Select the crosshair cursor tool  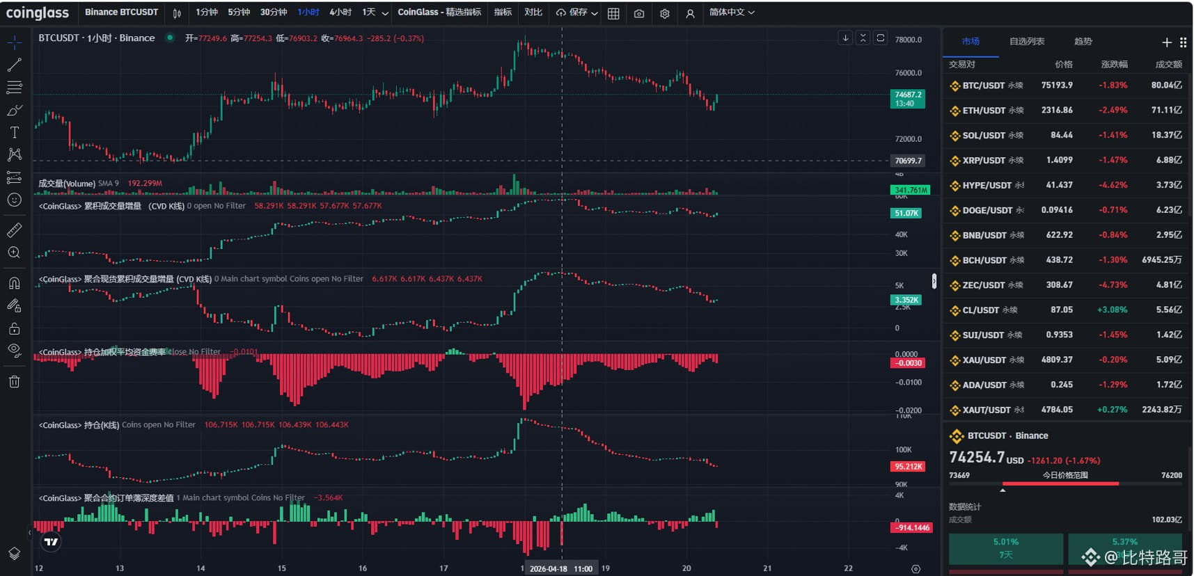coord(14,43)
